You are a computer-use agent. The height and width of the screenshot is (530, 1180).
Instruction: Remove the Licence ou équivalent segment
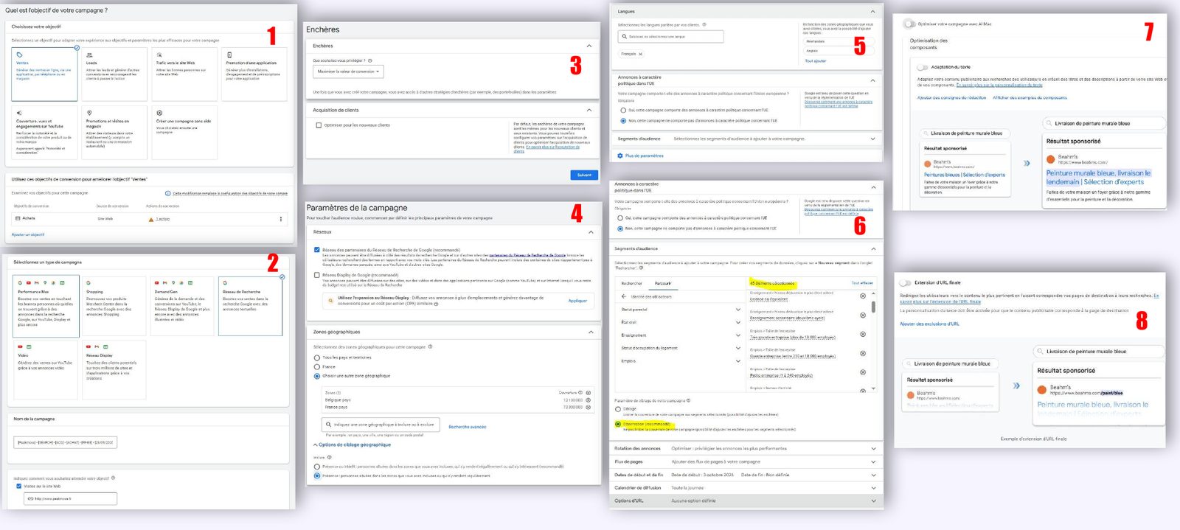point(863,296)
